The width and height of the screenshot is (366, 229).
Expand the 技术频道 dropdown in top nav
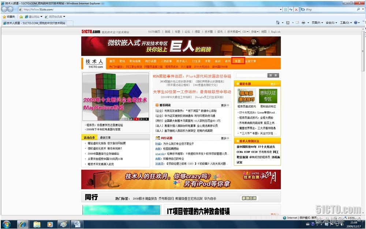click(239, 32)
